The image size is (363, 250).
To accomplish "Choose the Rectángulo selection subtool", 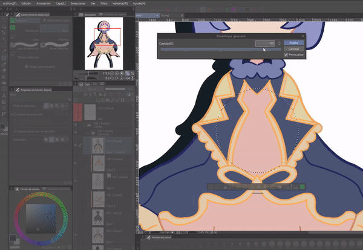I will [x=25, y=28].
